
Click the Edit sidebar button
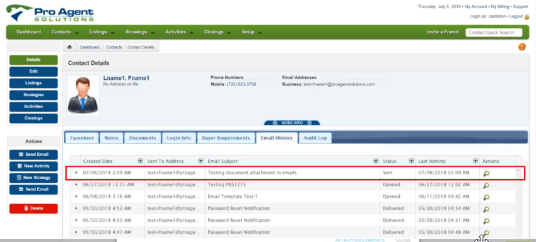click(x=33, y=72)
